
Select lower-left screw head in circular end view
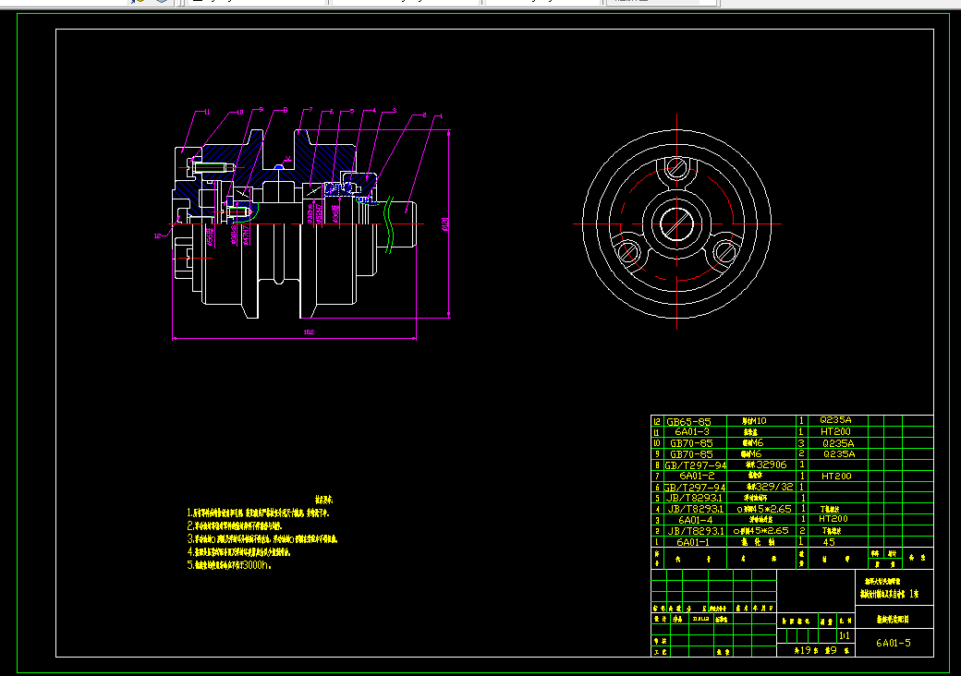pos(629,252)
